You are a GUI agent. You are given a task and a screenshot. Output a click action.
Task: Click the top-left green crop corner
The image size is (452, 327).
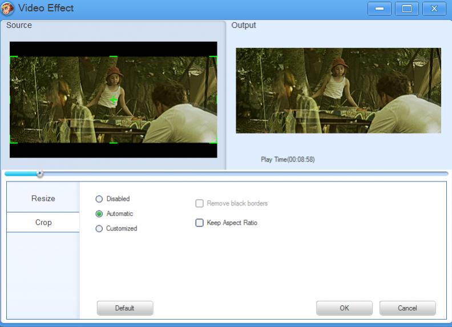14,59
